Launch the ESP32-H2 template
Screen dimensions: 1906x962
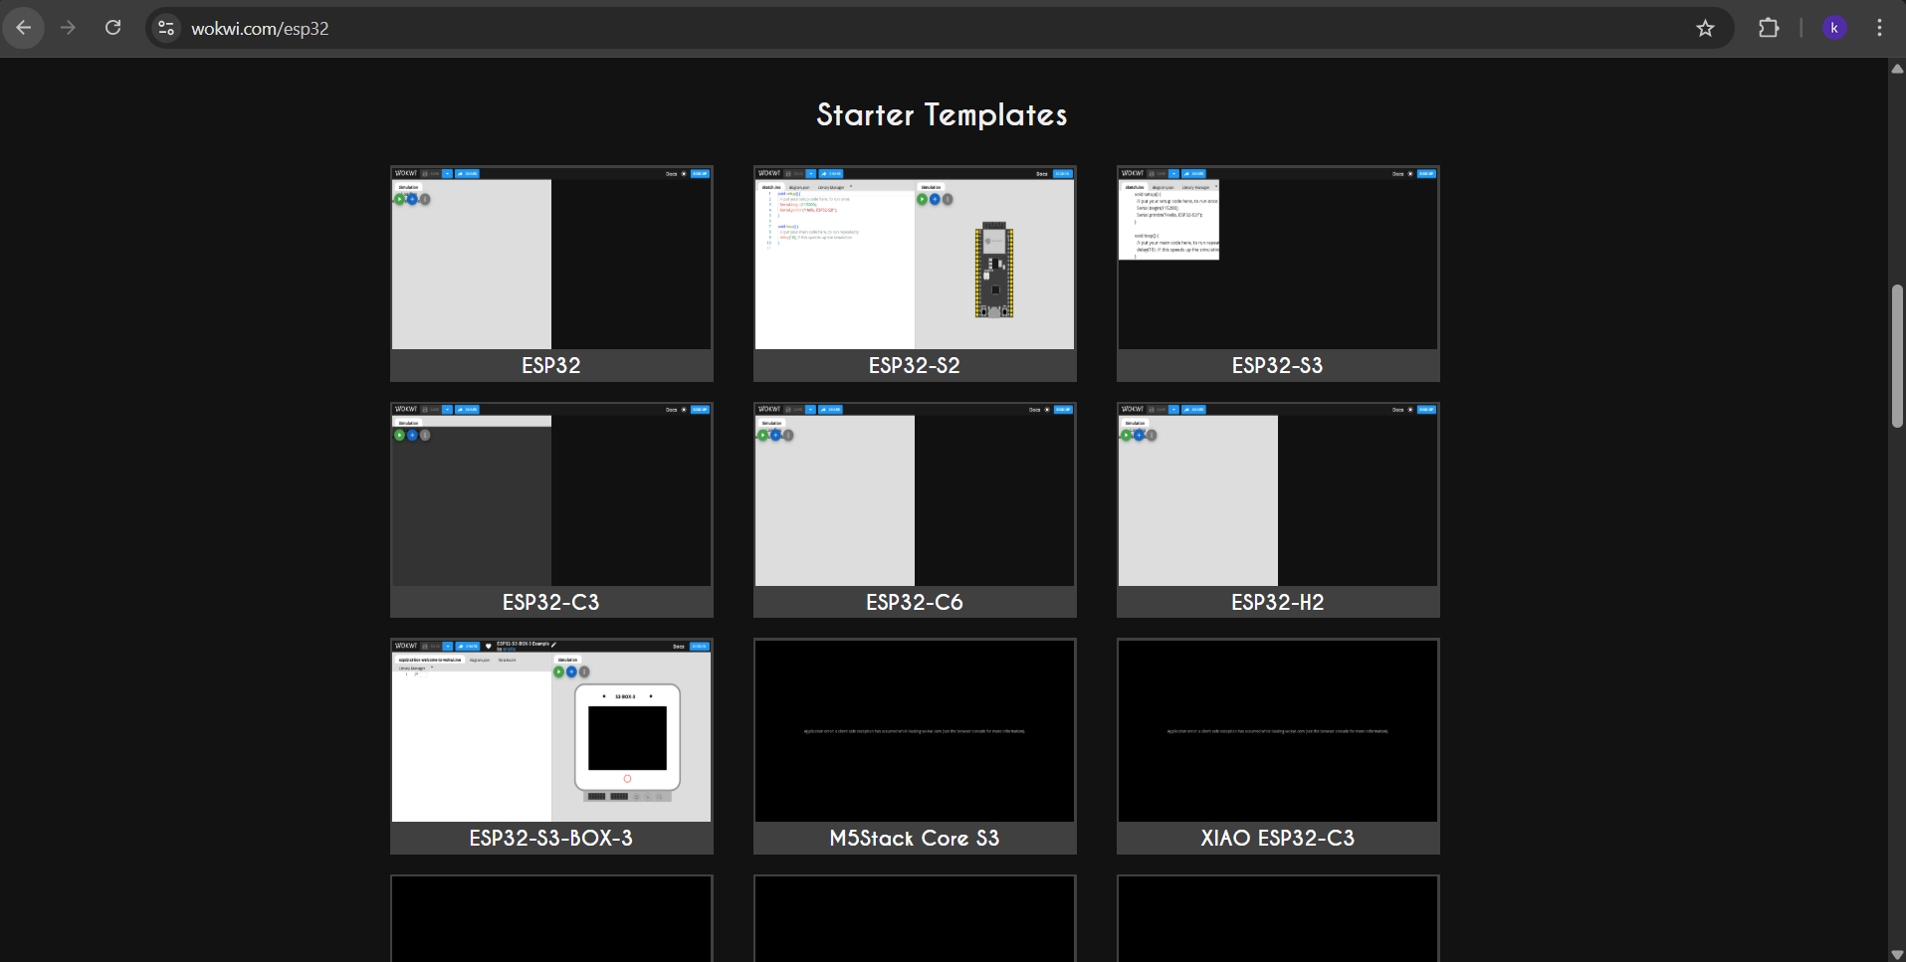[x=1278, y=509]
